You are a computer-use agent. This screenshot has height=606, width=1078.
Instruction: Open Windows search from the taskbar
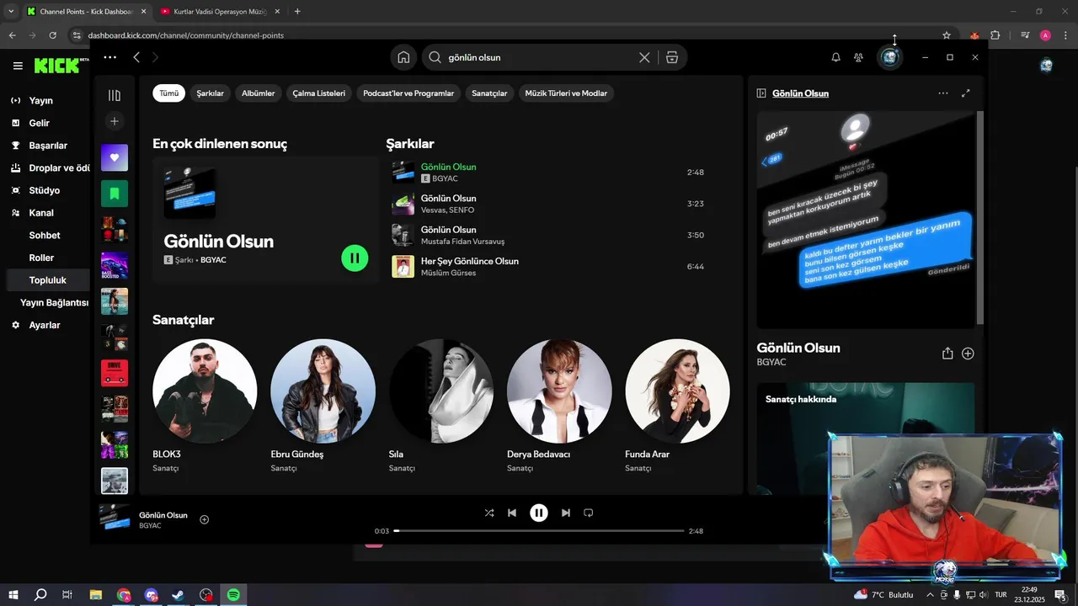40,595
